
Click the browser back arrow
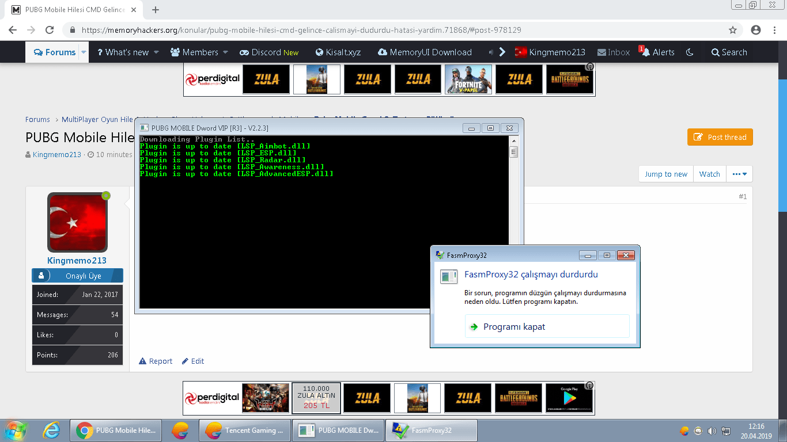click(x=13, y=30)
